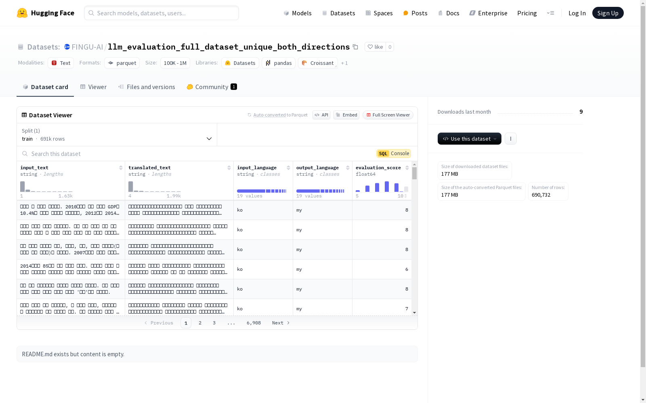Select current page 1 in pagination
The width and height of the screenshot is (646, 403).
186,323
